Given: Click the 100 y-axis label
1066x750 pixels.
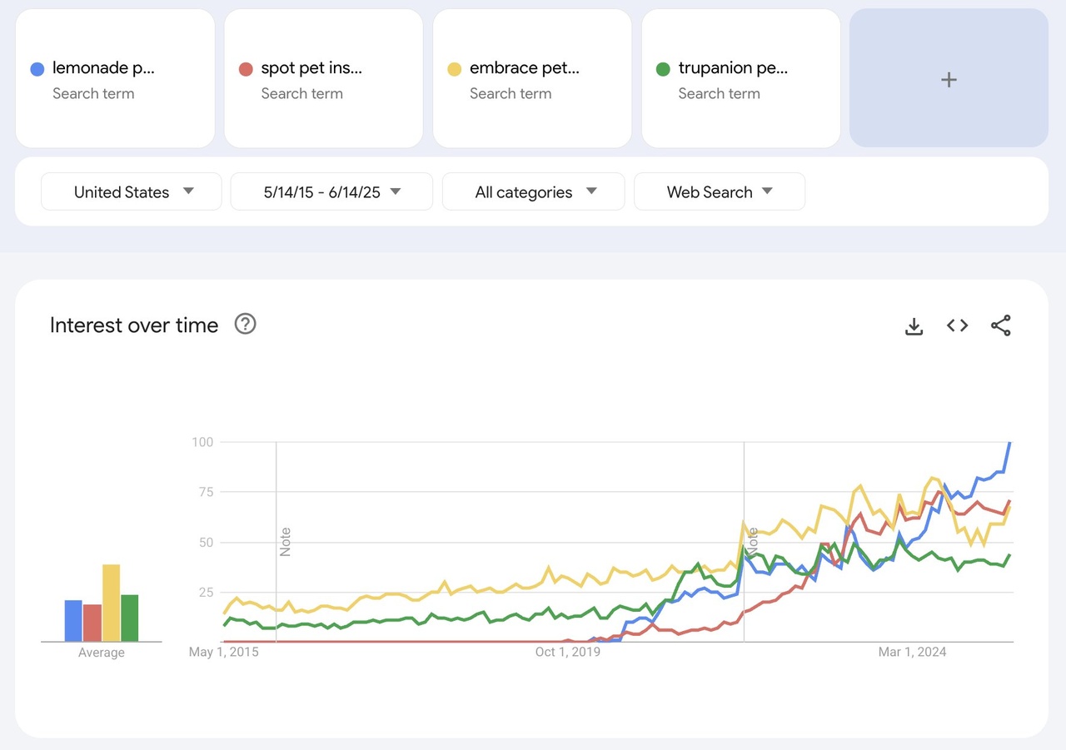Looking at the screenshot, I should (x=203, y=442).
